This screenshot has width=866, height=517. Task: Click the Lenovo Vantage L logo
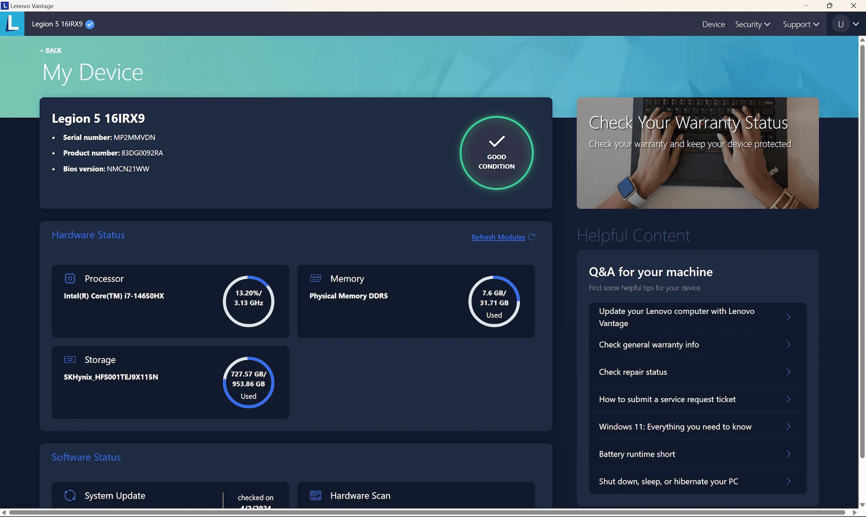[x=12, y=23]
